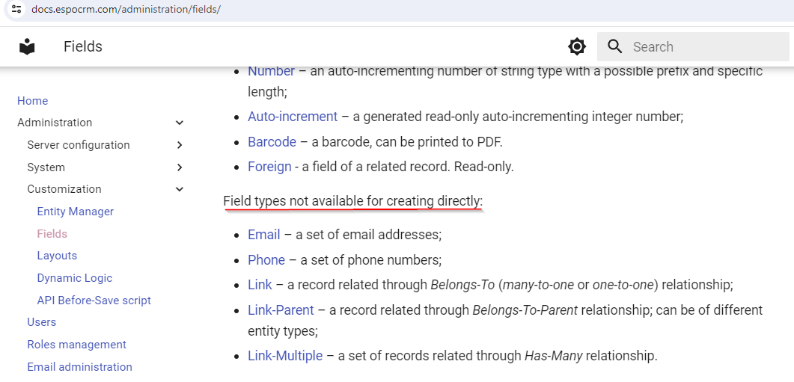Click the search magnifier icon
This screenshot has width=794, height=382.
point(615,46)
